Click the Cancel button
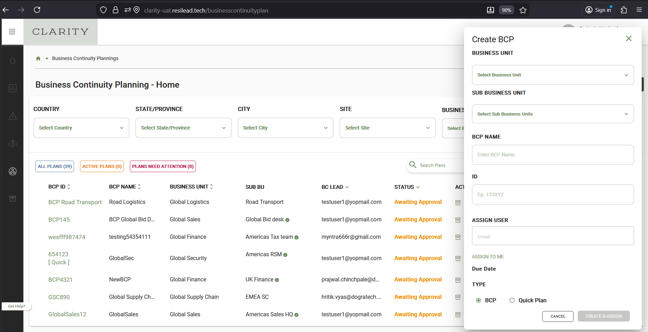 tap(558, 316)
